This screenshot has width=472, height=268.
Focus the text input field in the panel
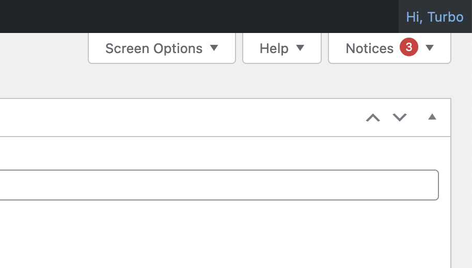217,185
